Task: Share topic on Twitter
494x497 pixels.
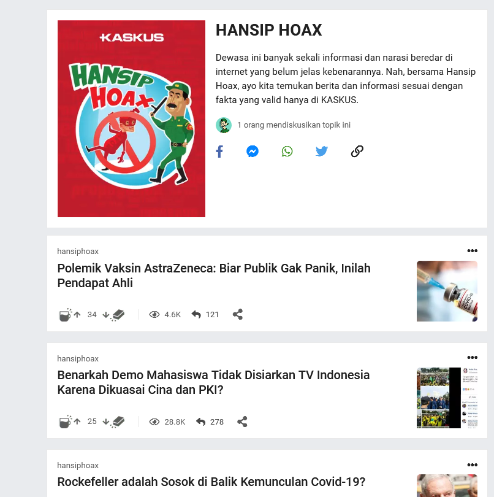Action: pos(321,151)
